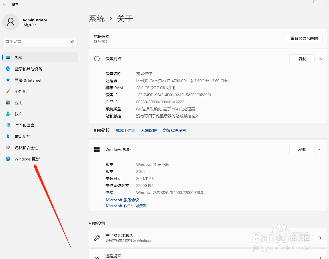Select OS build value 22000.194
329x259 pixels.
coord(145,186)
